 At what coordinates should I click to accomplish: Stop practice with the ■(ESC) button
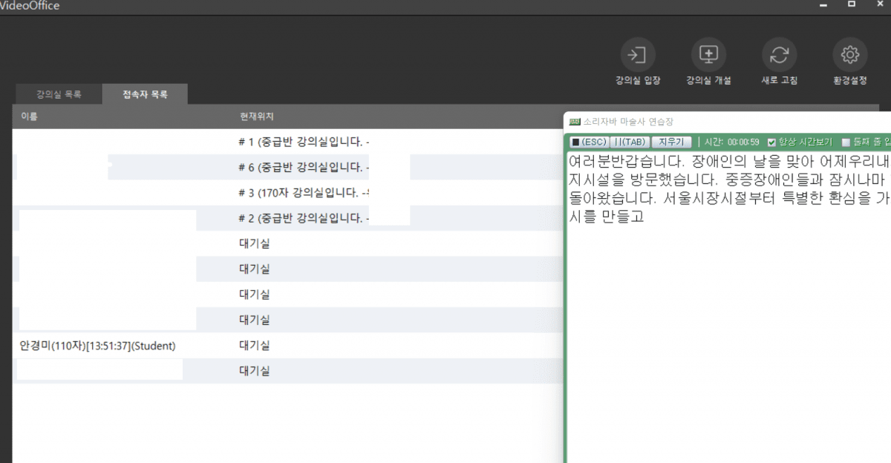coord(588,142)
